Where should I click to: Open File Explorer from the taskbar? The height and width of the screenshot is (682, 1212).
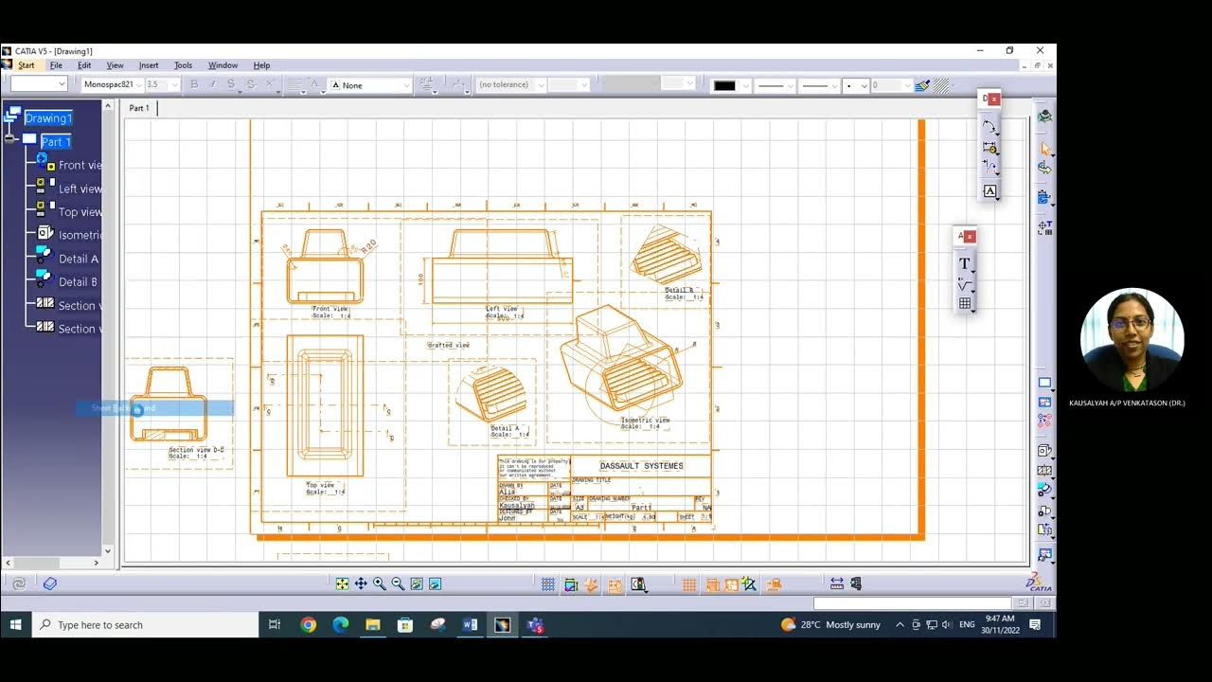373,624
